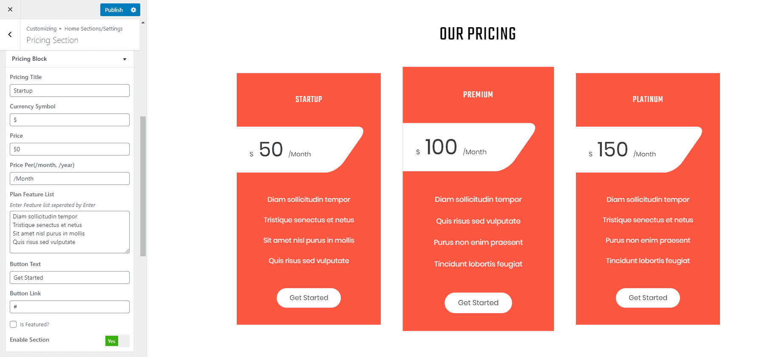Viewport: 765px width, 357px height.
Task: Click Get Started on the Premium plan
Action: [x=478, y=303]
